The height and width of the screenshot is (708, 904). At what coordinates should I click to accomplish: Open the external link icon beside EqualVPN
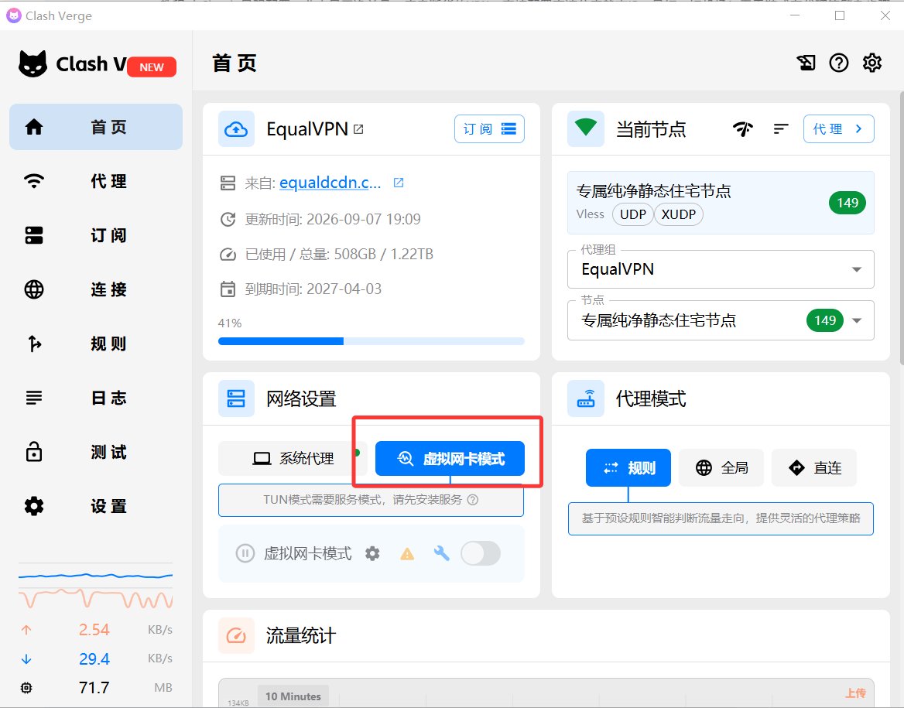coord(358,129)
